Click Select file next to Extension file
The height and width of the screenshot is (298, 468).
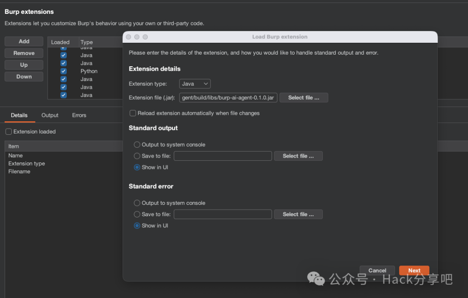[x=303, y=97]
